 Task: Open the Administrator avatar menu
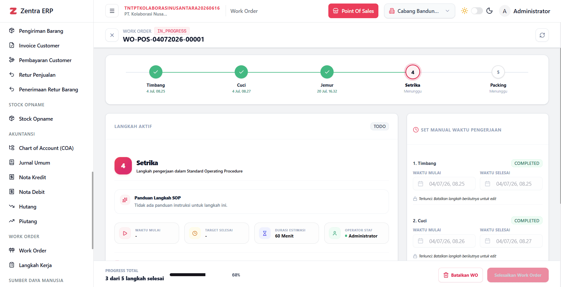coord(505,11)
